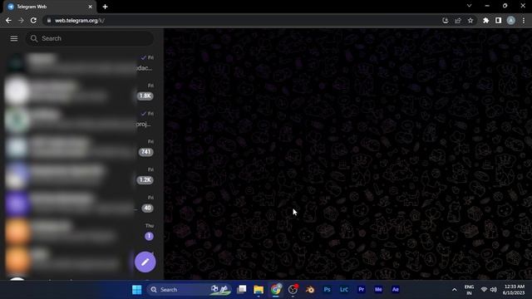
Task: Launch Lightroom Classic from the taskbar
Action: (344, 290)
